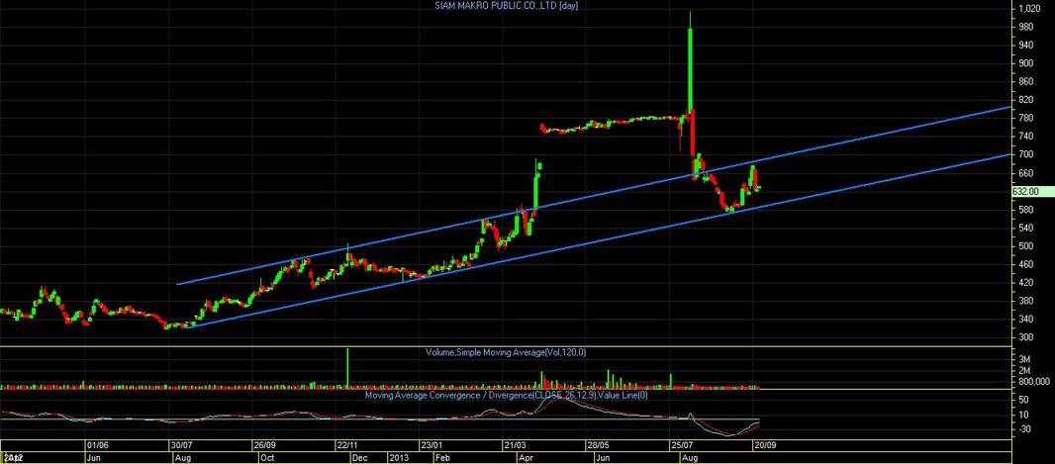Click the 23/01 date label

coord(432,445)
